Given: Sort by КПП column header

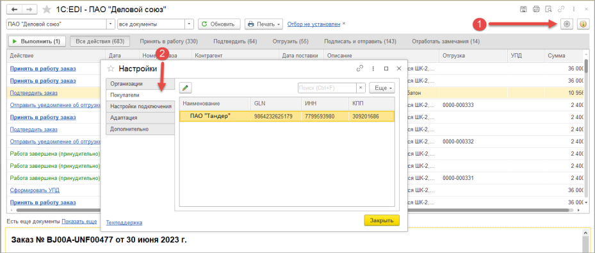Looking at the screenshot, I should [371, 104].
